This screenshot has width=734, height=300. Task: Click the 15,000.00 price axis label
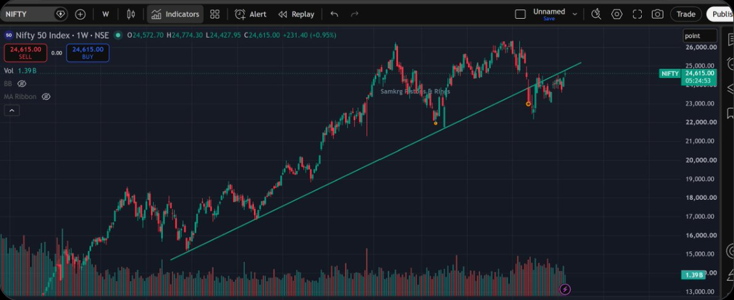click(x=700, y=254)
